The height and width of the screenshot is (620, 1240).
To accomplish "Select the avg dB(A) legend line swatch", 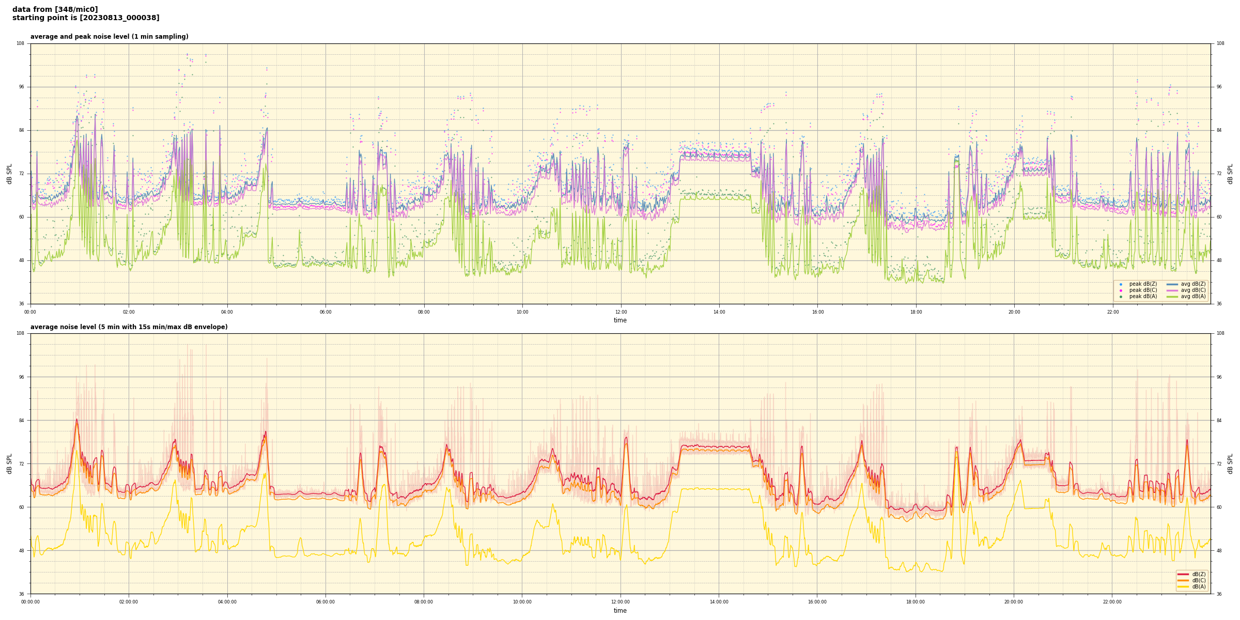I will tap(1172, 297).
